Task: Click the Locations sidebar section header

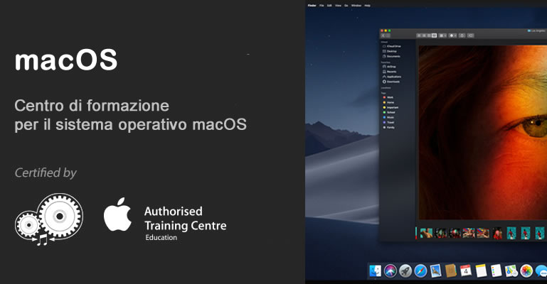Action: click(386, 88)
